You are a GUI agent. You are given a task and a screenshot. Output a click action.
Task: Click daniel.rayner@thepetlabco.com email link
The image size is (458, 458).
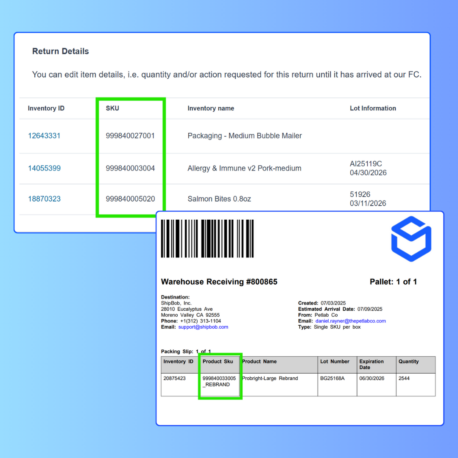[350, 321]
